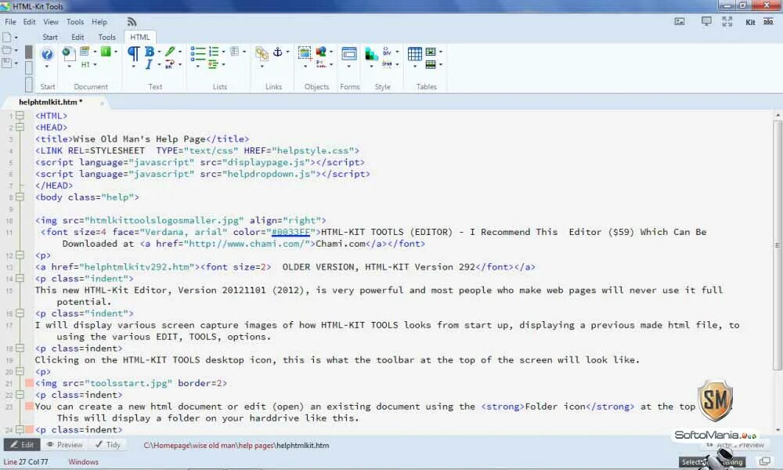Collapse the fold marker on line 16
Viewport: 783px width, 470px height.
click(20, 313)
